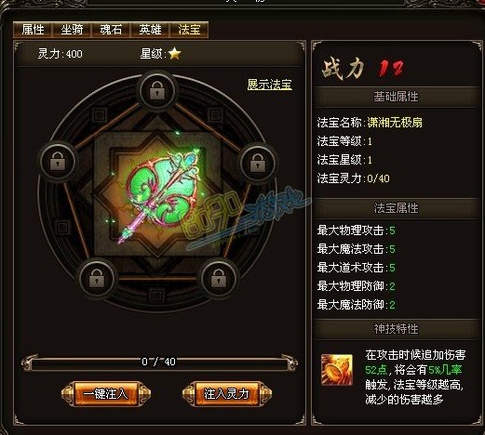This screenshot has width=485, height=435.
Task: Switch to the 英雄 tab
Action: click(x=150, y=30)
